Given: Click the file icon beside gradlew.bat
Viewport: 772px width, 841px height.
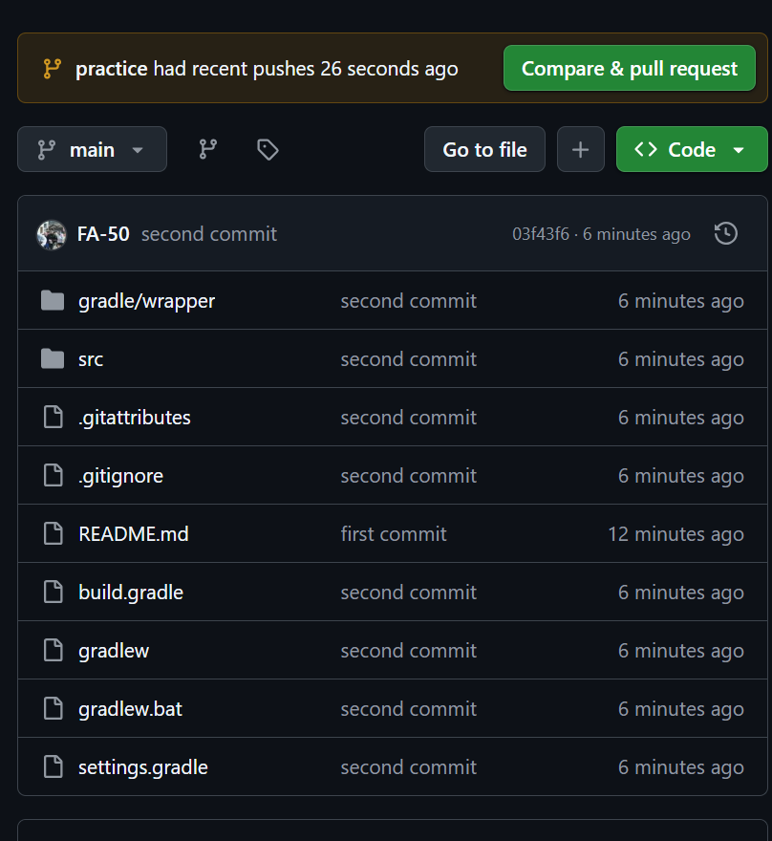Looking at the screenshot, I should [54, 708].
